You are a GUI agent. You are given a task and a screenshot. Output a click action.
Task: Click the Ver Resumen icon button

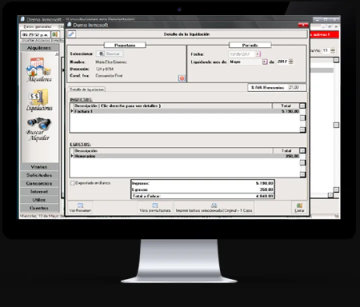80,207
